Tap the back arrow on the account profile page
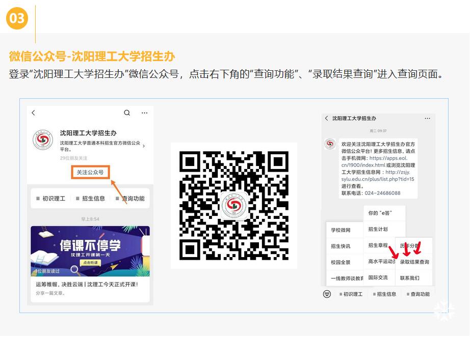This screenshot has height=337, width=470. pos(33,113)
